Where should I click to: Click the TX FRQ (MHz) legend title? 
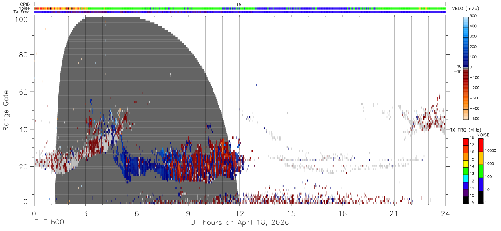(465, 130)
